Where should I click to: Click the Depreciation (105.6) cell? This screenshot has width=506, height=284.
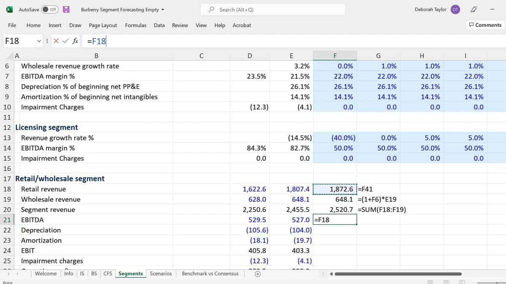click(250, 231)
